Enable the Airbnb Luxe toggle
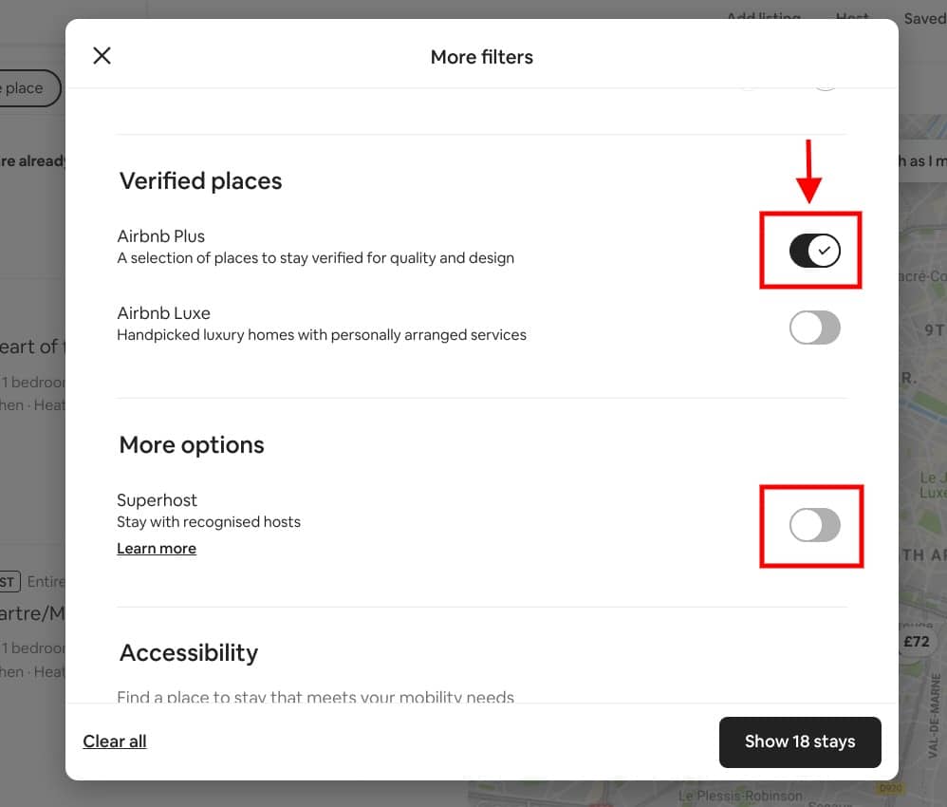This screenshot has width=947, height=807. (814, 328)
